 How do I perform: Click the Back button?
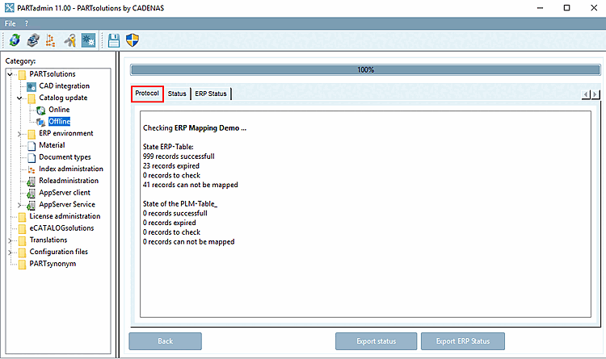[166, 341]
